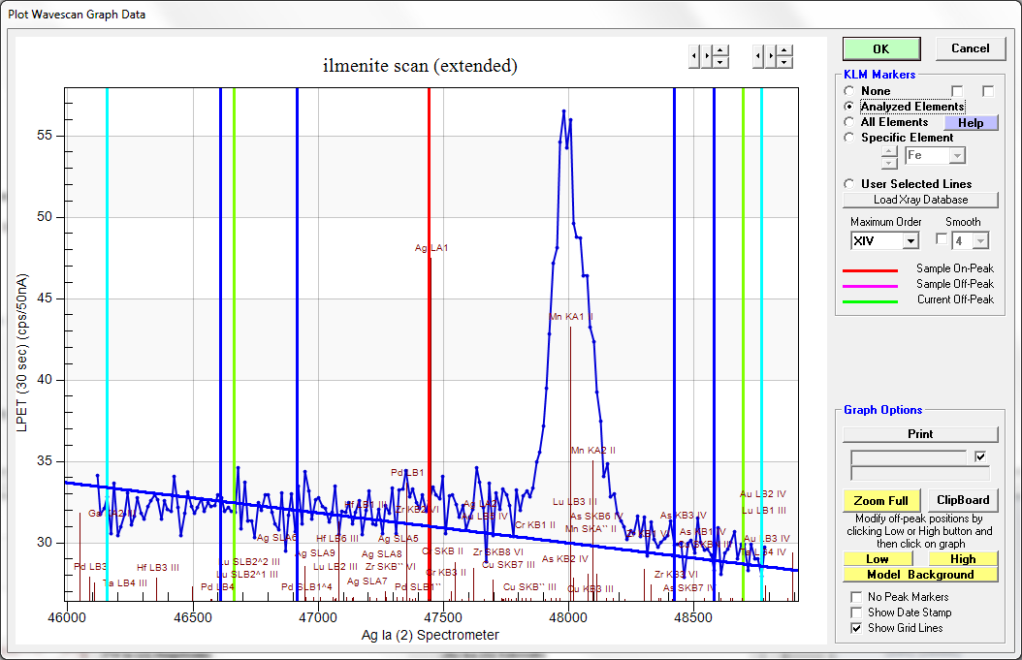Click the Model Background button
The height and width of the screenshot is (660, 1022).
pyautogui.click(x=920, y=575)
